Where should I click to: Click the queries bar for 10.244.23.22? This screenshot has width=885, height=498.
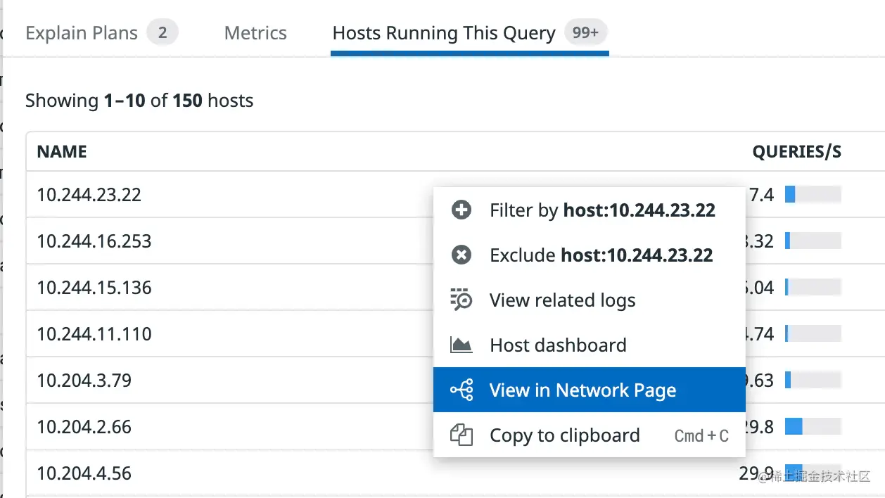(x=813, y=194)
